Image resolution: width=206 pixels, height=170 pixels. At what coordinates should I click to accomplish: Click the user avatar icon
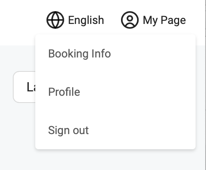coord(130,20)
